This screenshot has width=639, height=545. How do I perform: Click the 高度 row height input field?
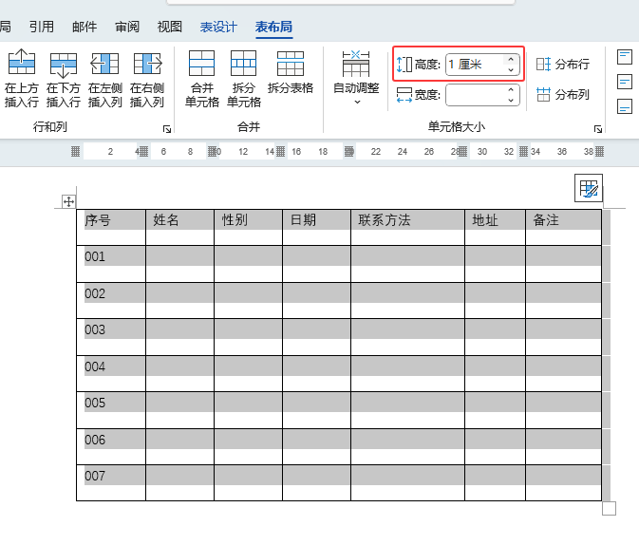pos(475,65)
